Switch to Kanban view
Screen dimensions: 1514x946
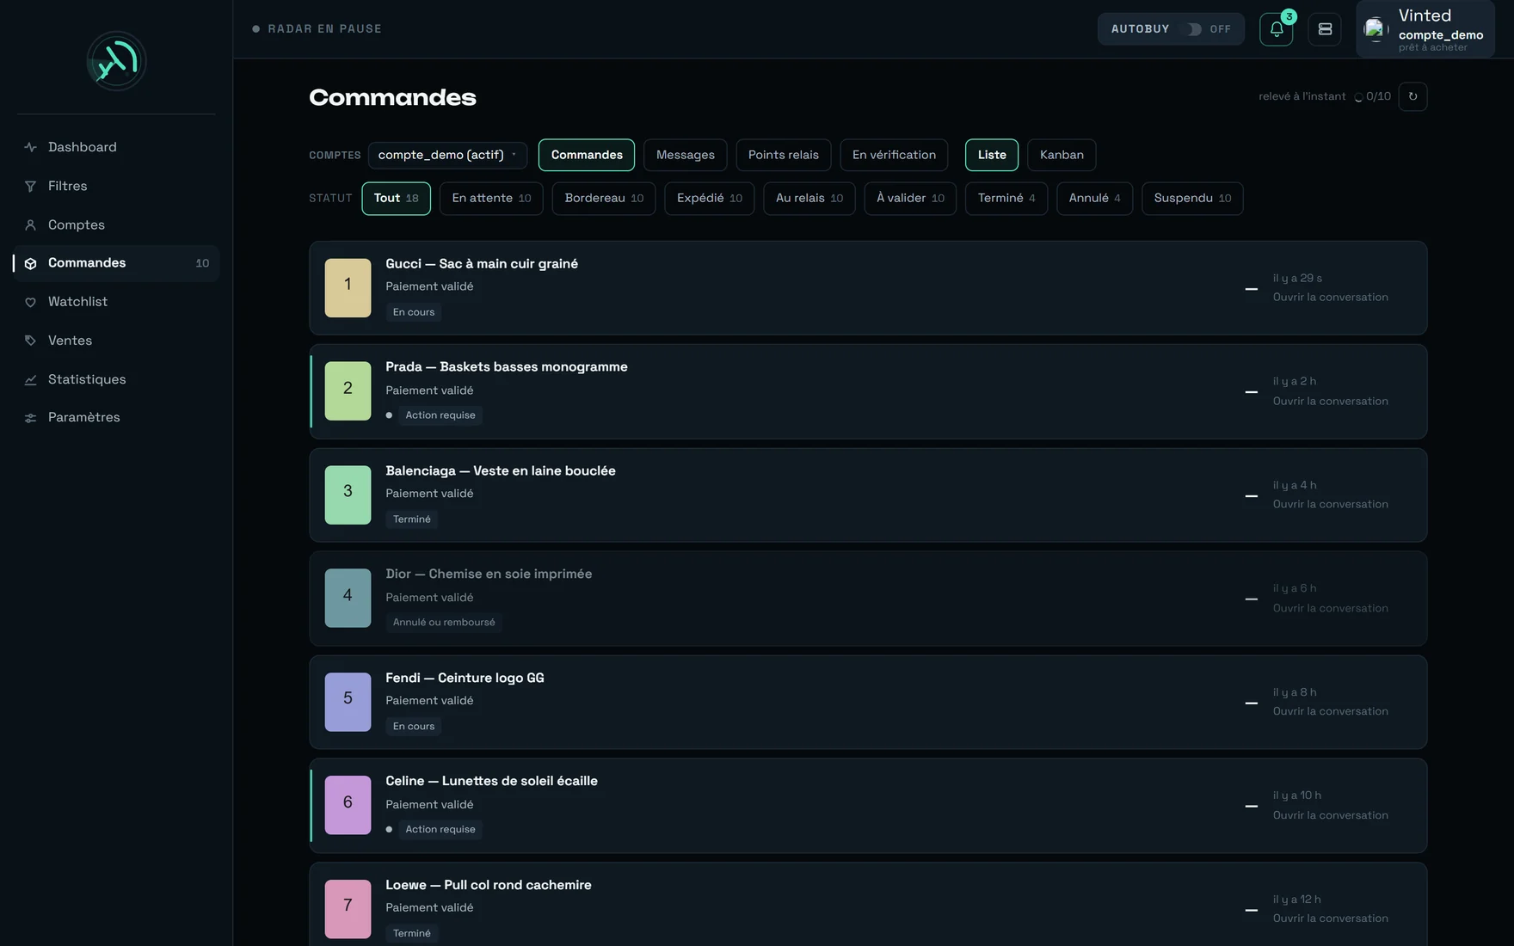point(1062,155)
